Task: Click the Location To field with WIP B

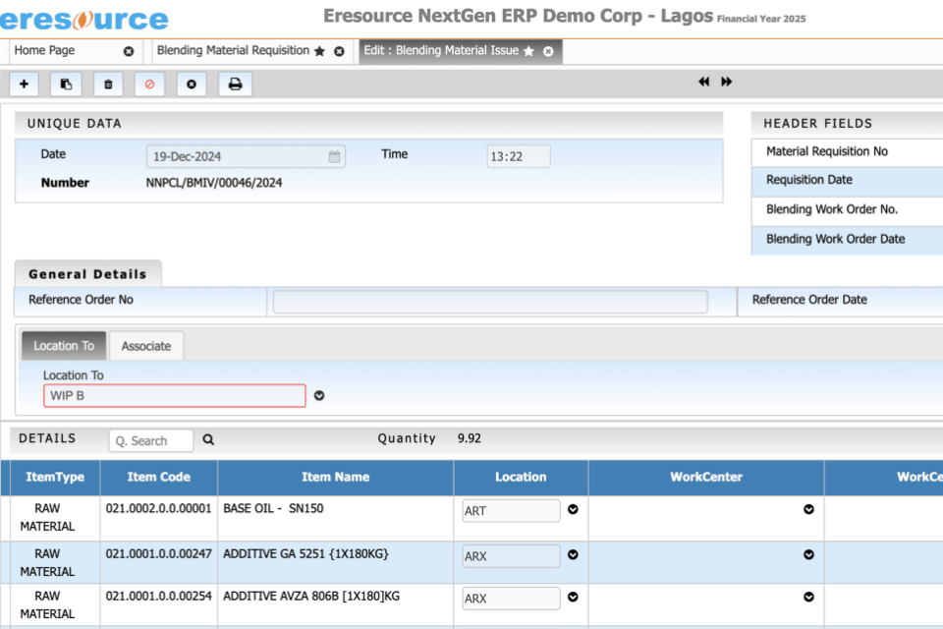Action: pyautogui.click(x=175, y=395)
